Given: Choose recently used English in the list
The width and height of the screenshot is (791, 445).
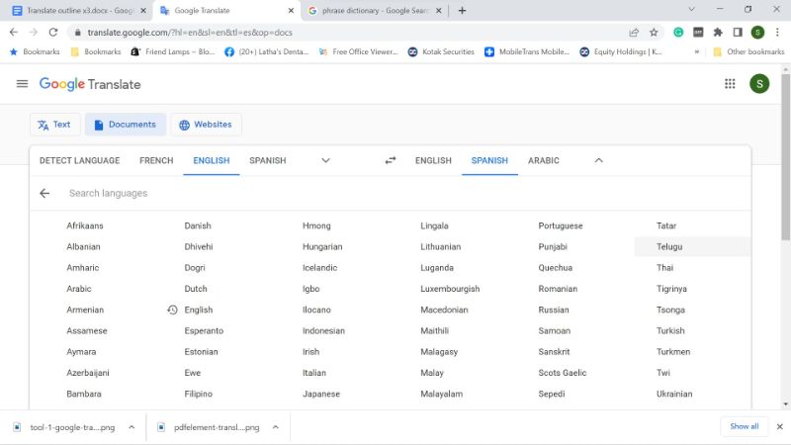Looking at the screenshot, I should click(199, 310).
